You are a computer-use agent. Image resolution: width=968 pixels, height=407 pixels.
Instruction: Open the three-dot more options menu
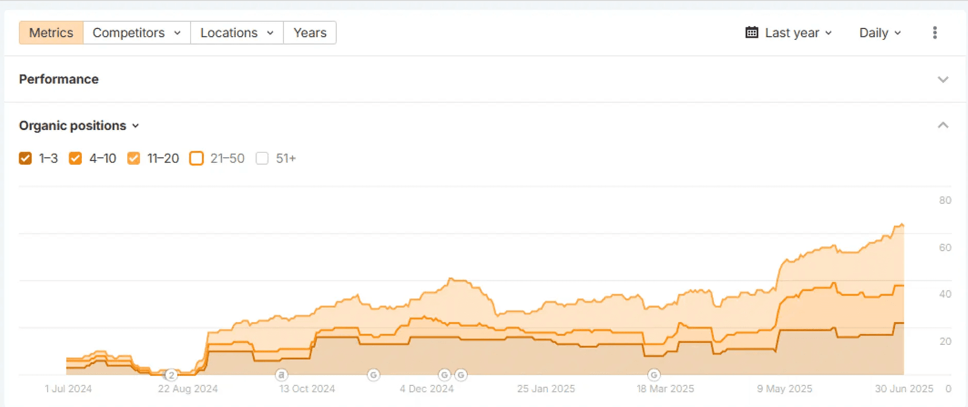click(934, 33)
